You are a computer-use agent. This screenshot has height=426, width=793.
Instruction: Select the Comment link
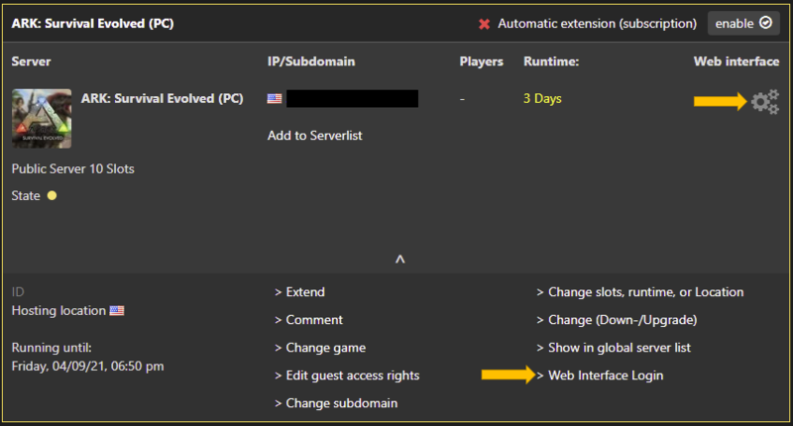click(308, 320)
